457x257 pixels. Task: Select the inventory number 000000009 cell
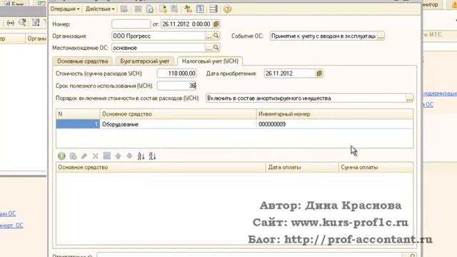(335, 124)
